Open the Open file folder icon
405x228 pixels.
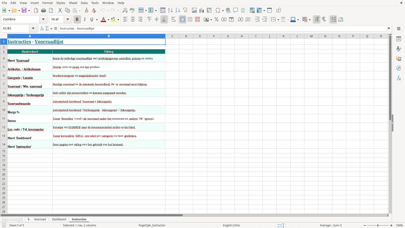(x=14, y=10)
